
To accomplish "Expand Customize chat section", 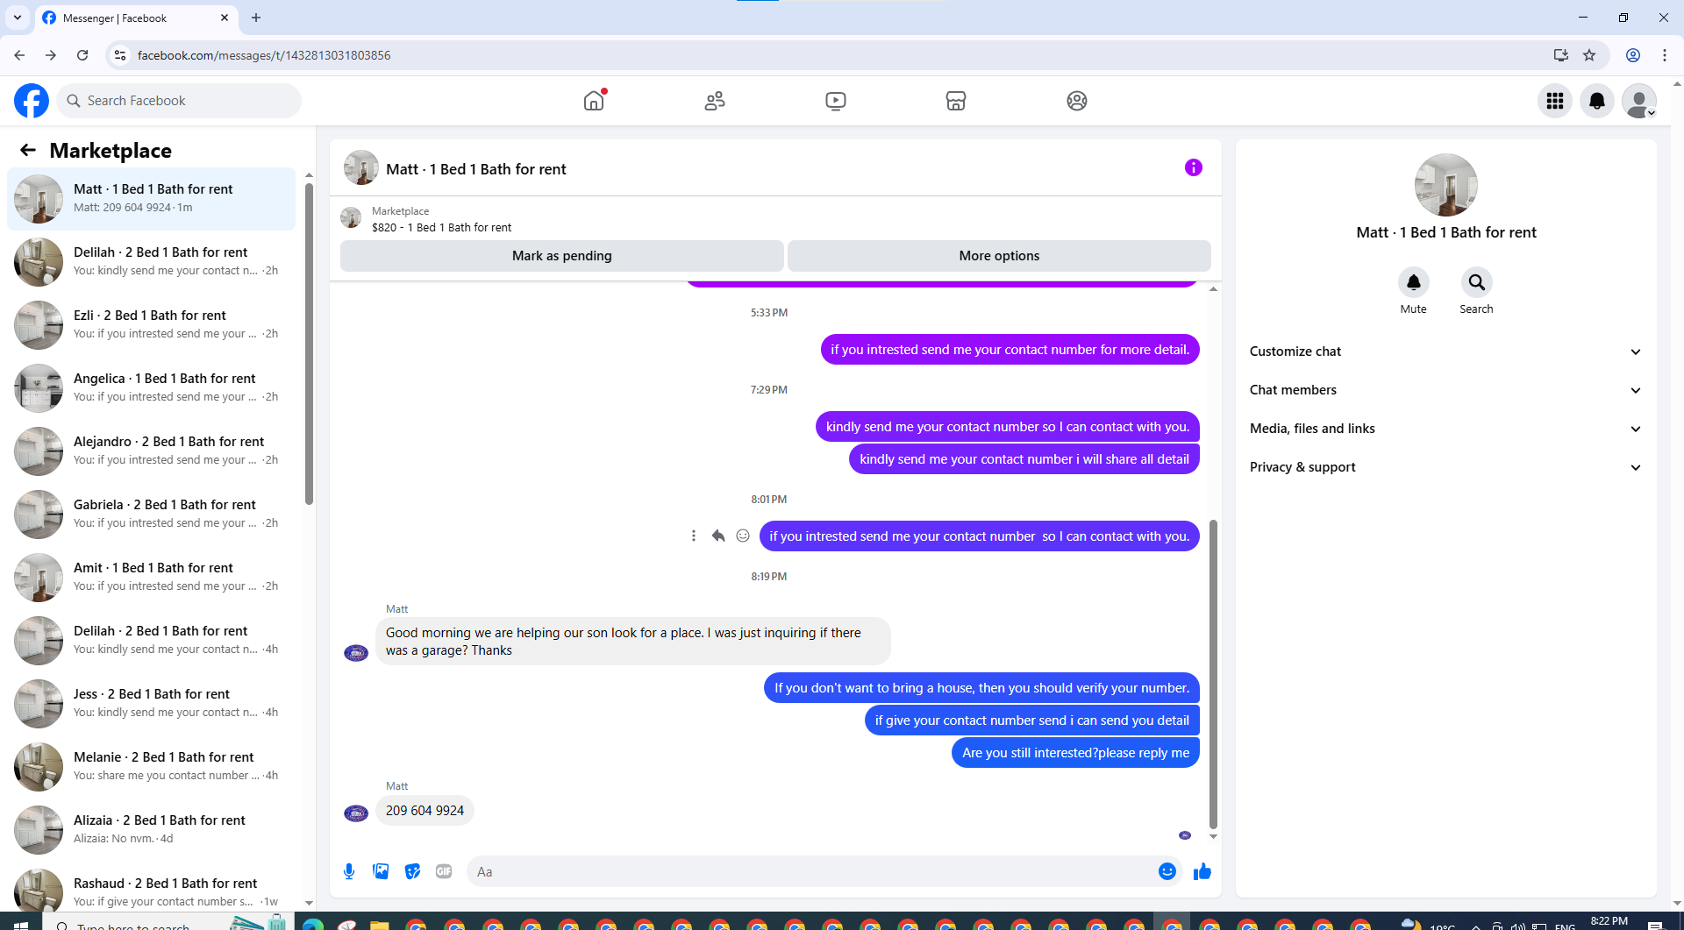I will click(1445, 351).
